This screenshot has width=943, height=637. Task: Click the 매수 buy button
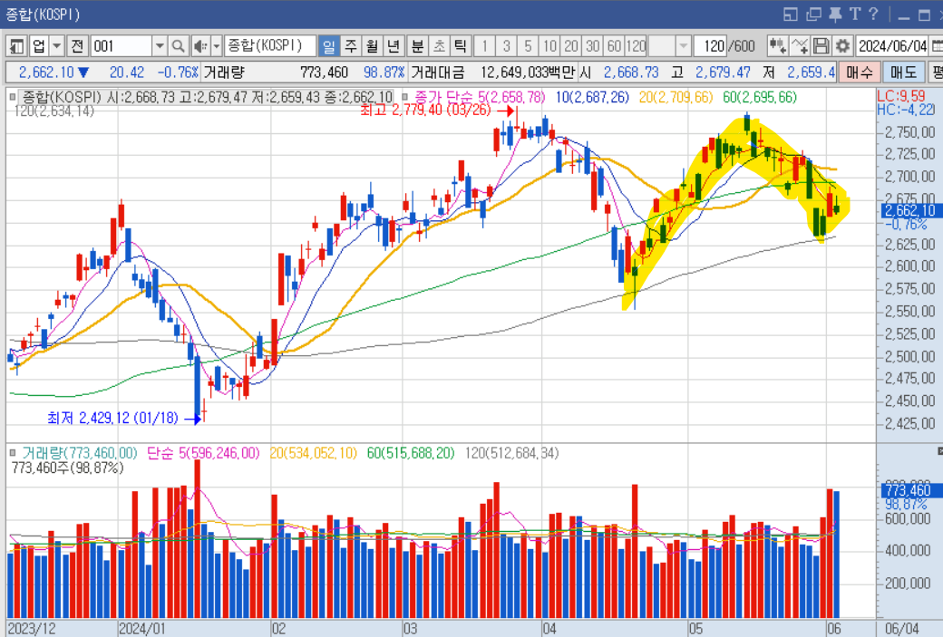(860, 72)
